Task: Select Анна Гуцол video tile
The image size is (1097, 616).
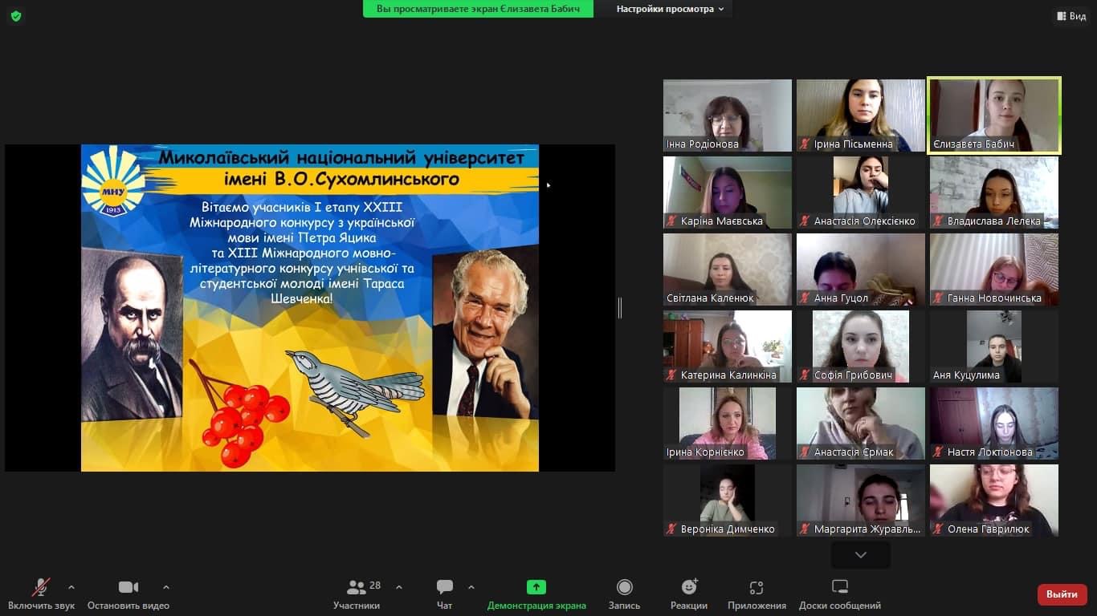Action: tap(861, 269)
